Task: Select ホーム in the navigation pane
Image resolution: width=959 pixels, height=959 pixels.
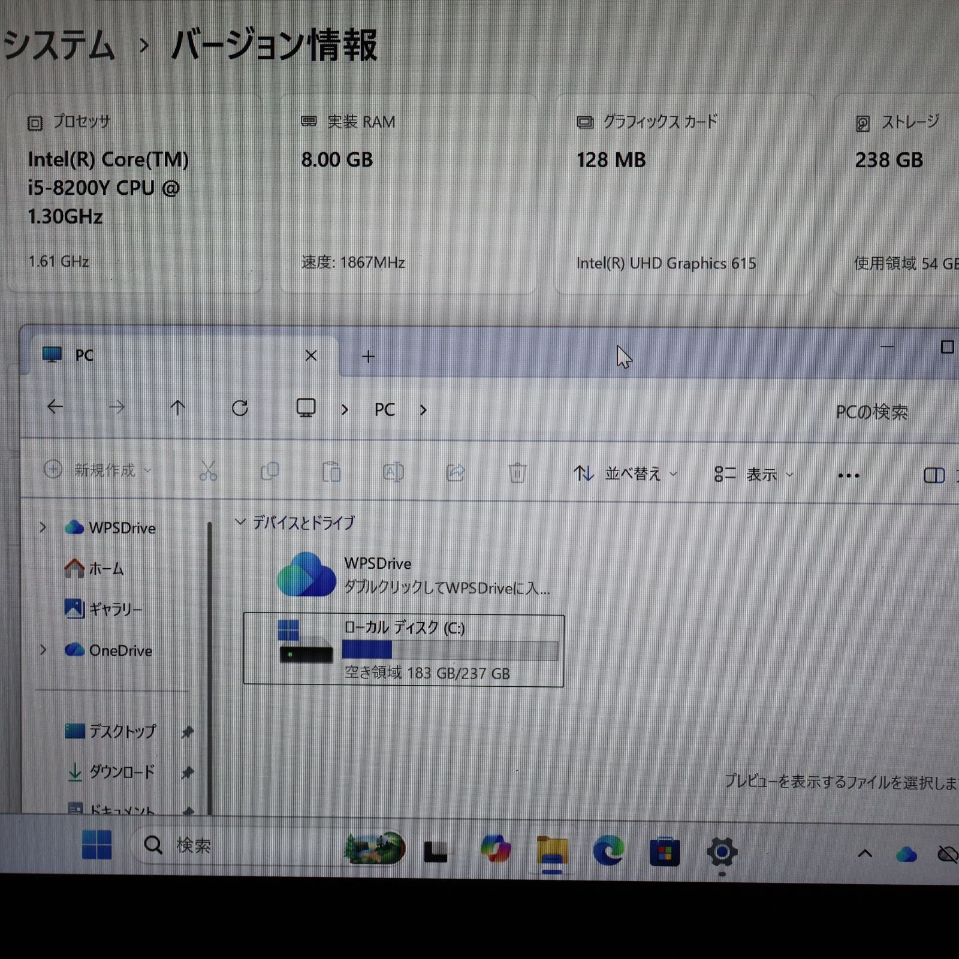Action: pyautogui.click(x=94, y=568)
